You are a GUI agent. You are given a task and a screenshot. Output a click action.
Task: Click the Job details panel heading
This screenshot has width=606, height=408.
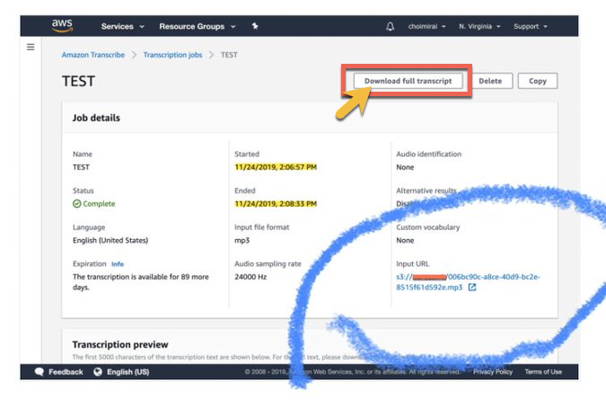[x=96, y=118]
